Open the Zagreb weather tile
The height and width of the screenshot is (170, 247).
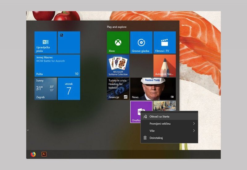[x=46, y=89]
